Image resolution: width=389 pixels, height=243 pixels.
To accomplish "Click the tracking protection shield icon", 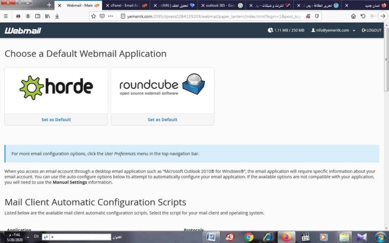I will click(317, 16).
